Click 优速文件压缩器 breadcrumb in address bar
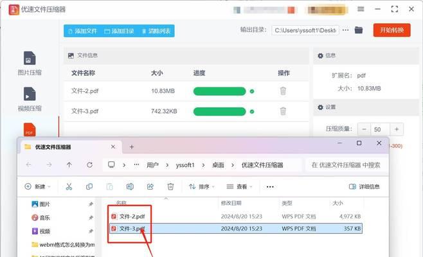The width and height of the screenshot is (423, 257). (262, 165)
